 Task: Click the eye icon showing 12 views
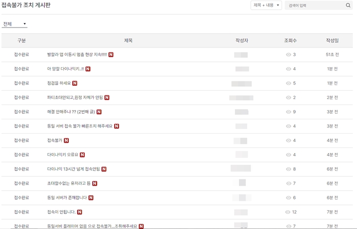[288, 212]
